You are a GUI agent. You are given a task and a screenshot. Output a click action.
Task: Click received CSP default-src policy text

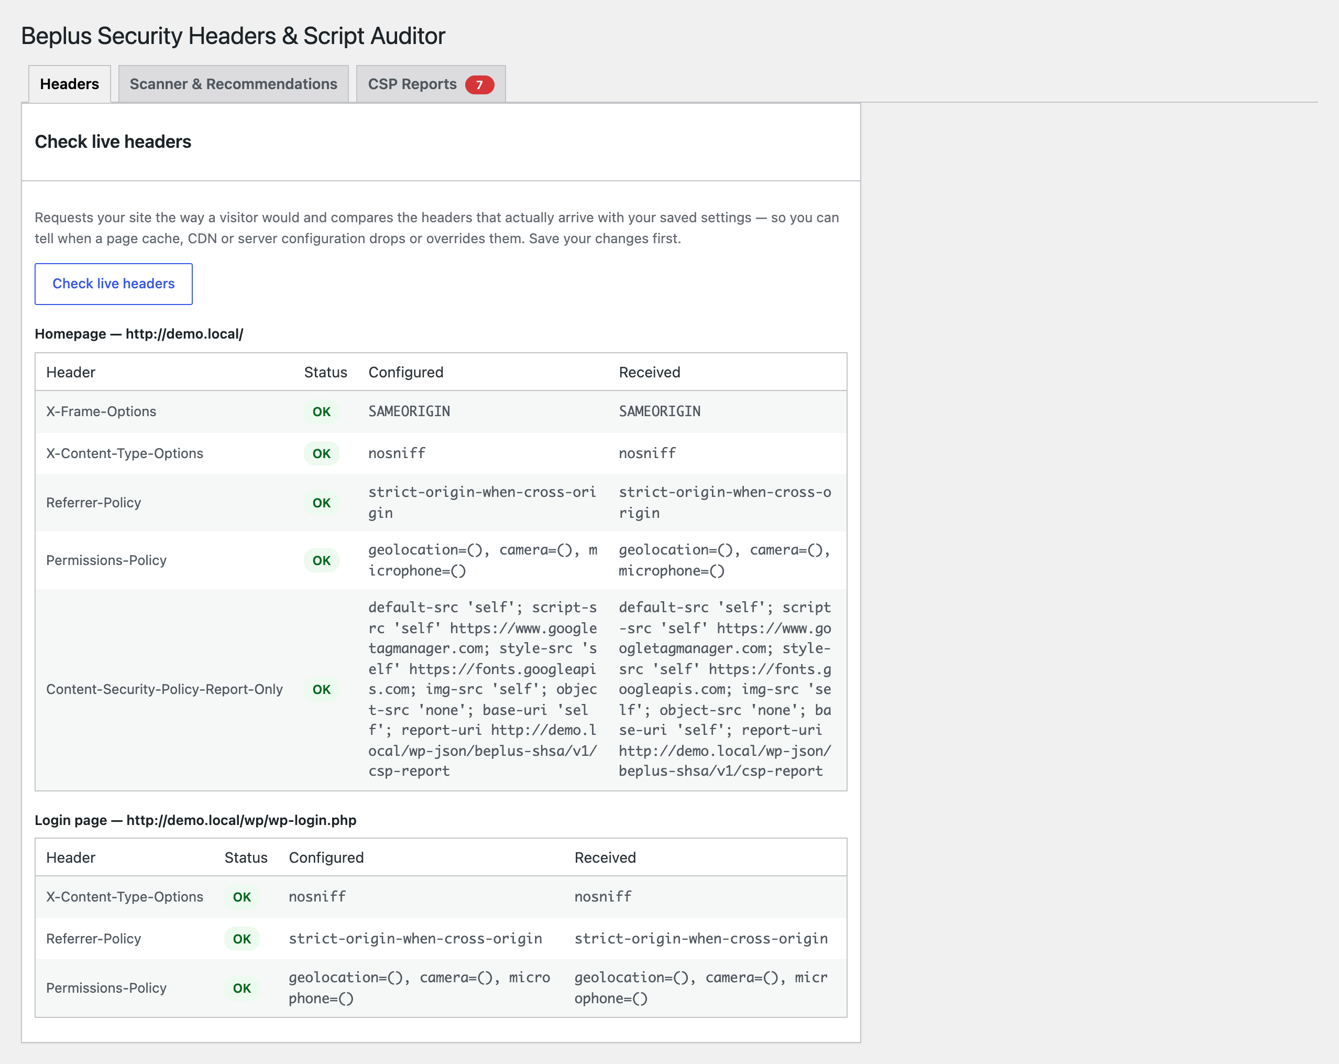click(x=725, y=689)
